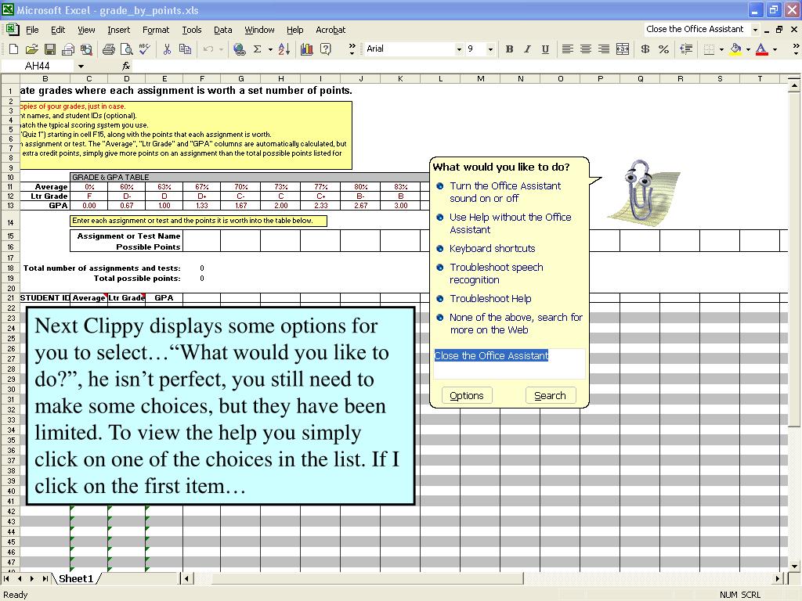This screenshot has height=601, width=802.
Task: Click the Office Assistant query text box
Action: [x=509, y=364]
